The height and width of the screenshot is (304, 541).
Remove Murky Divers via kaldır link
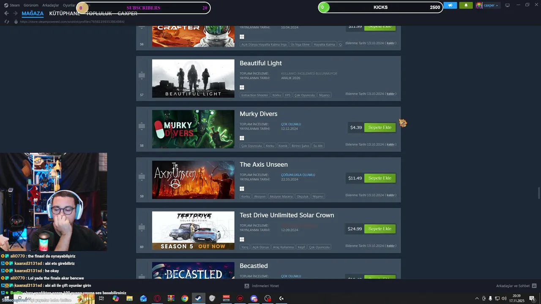(x=391, y=144)
